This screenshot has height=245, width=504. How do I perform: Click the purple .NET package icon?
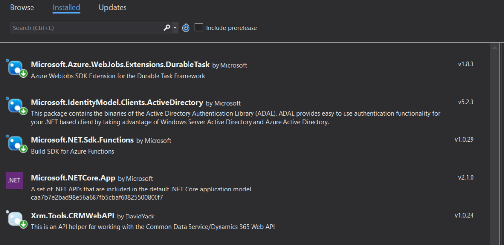(x=14, y=180)
